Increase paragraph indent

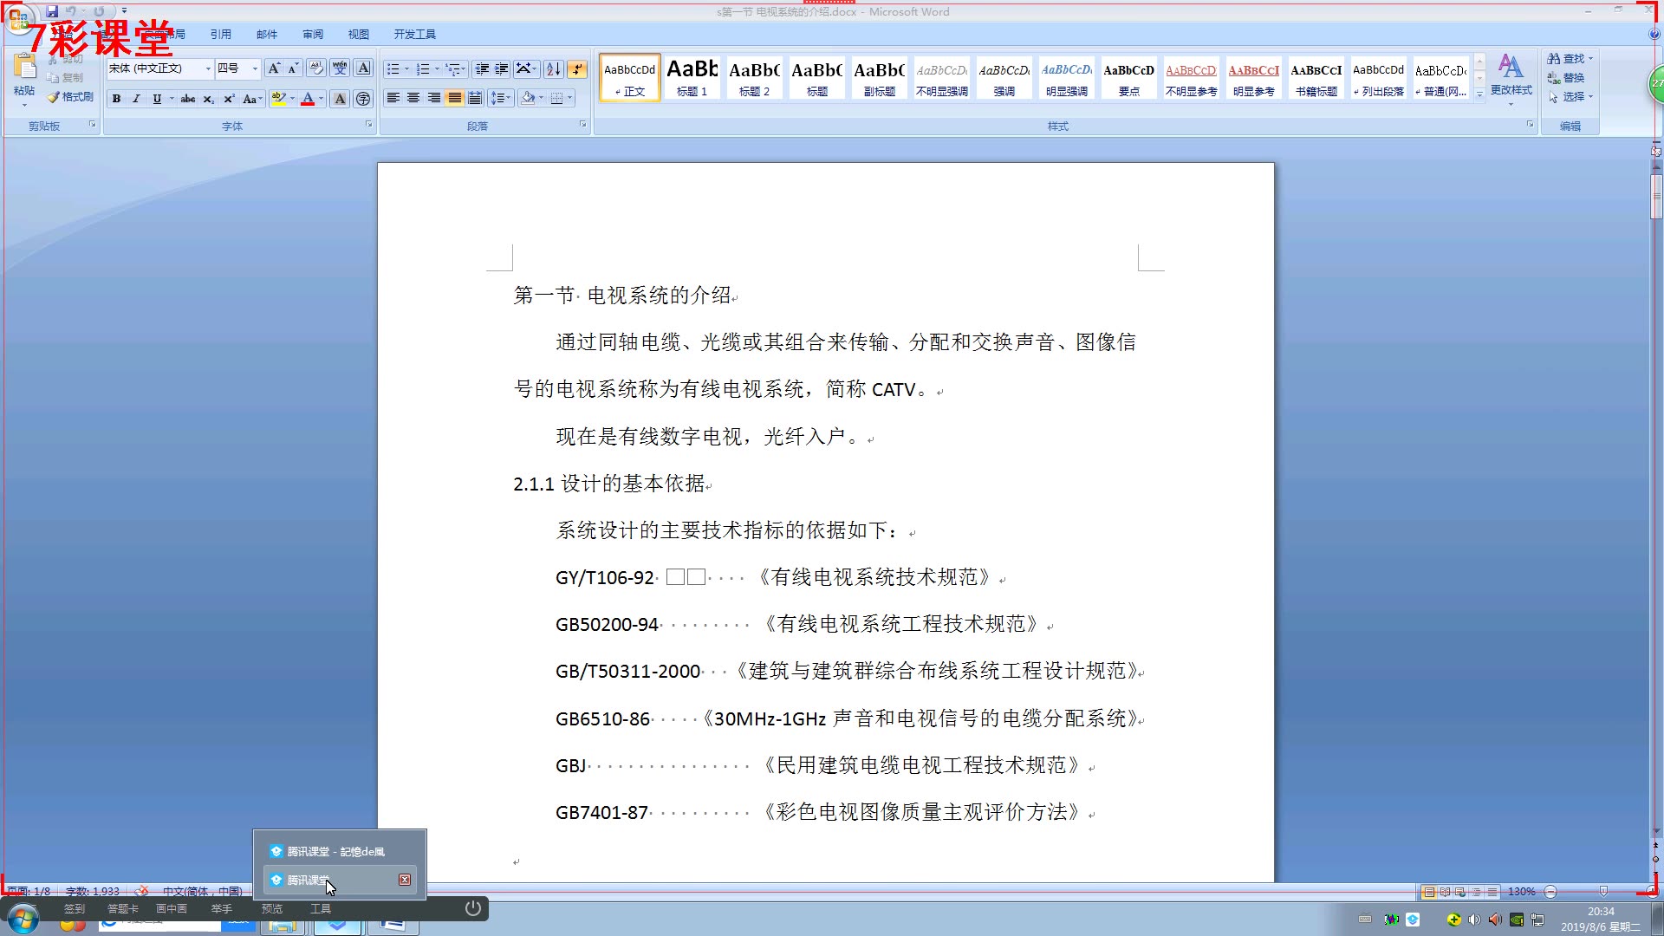pyautogui.click(x=502, y=68)
